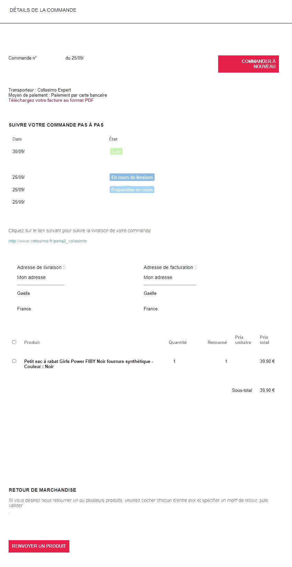Click the En cours de livraison badge
The width and height of the screenshot is (292, 567).
coord(132,177)
